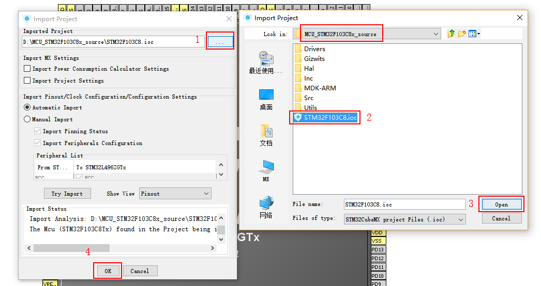Image resolution: width=541 pixels, height=286 pixels.
Task: Choose the Automatic Import radio option
Action: (27, 107)
